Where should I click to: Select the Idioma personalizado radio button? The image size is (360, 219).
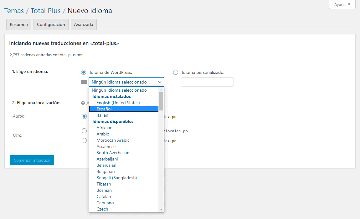(x=176, y=72)
